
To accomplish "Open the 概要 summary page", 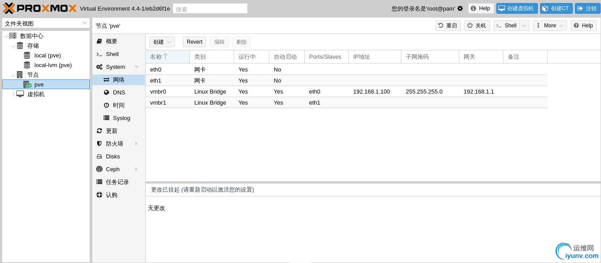I will point(119,41).
